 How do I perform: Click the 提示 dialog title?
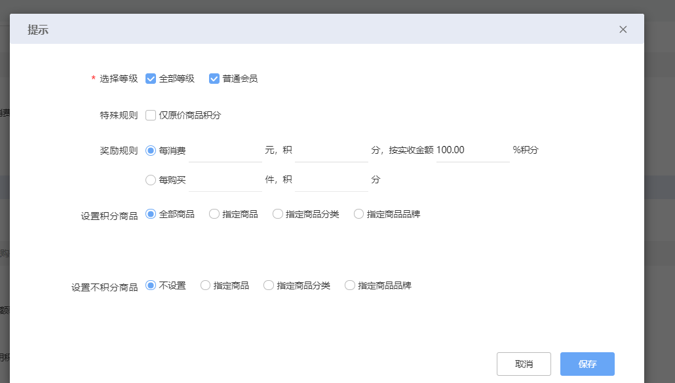coord(38,29)
